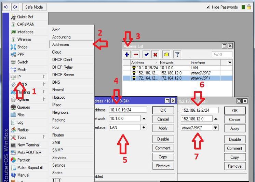This screenshot has width=255, height=182.
Task: Select Firewall in IP submenu
Action: point(71,90)
